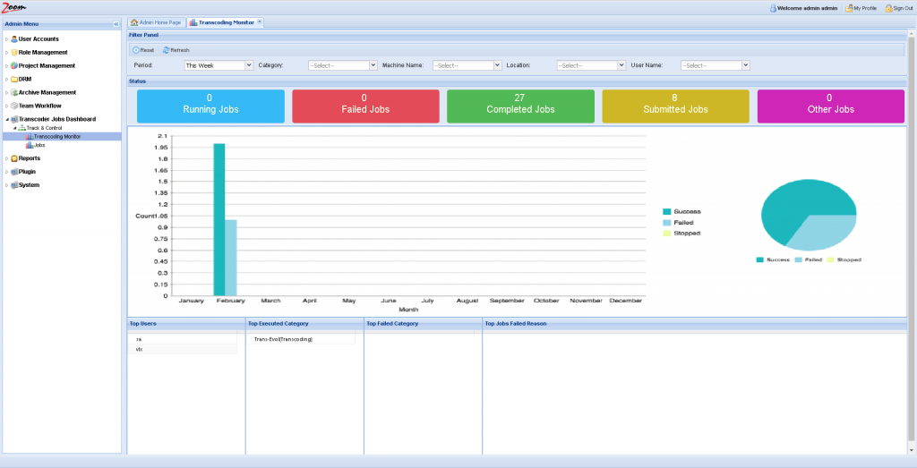This screenshot has height=468, width=917.
Task: Open the Category dropdown
Action: tap(373, 65)
